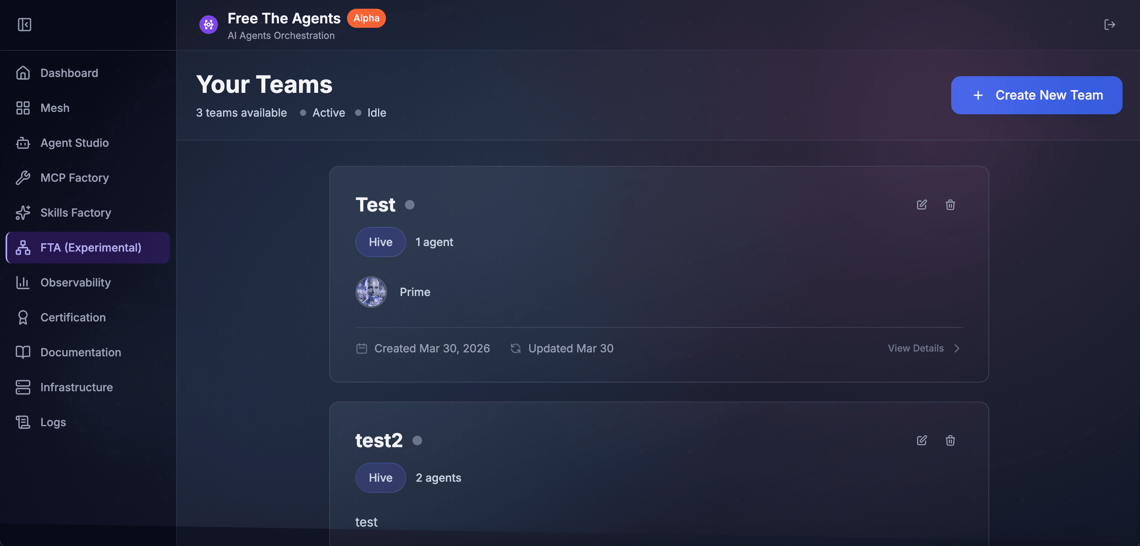Select the Idle status filter
This screenshot has width=1140, height=546.
(x=376, y=112)
